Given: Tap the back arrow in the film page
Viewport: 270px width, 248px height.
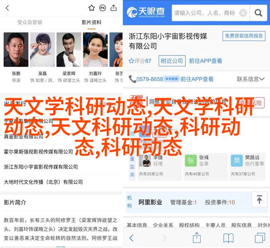Looking at the screenshot, I should coord(7,8).
